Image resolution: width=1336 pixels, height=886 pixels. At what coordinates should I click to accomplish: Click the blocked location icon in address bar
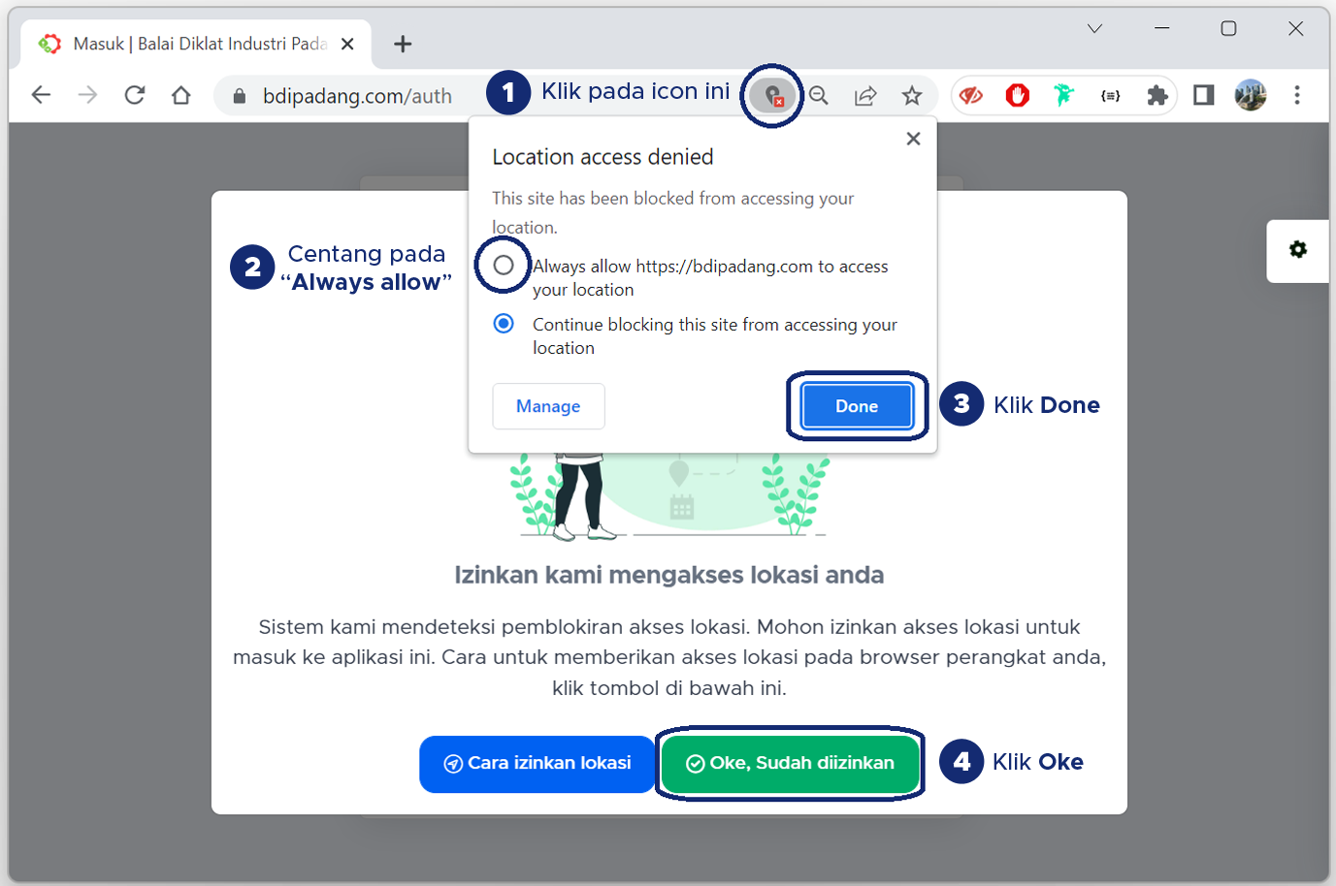point(772,95)
